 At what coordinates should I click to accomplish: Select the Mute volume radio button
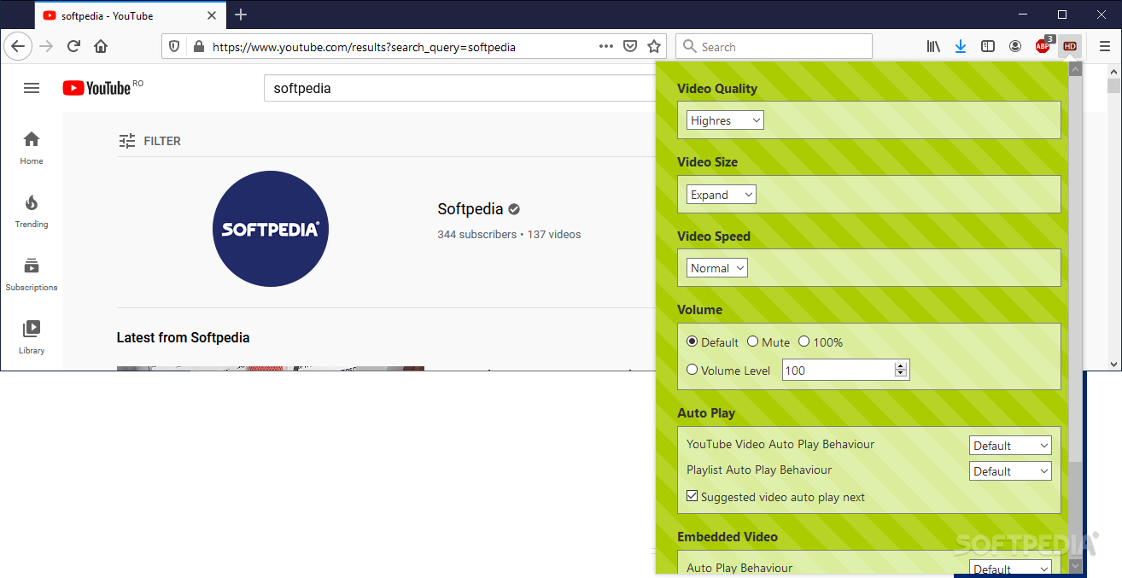752,341
